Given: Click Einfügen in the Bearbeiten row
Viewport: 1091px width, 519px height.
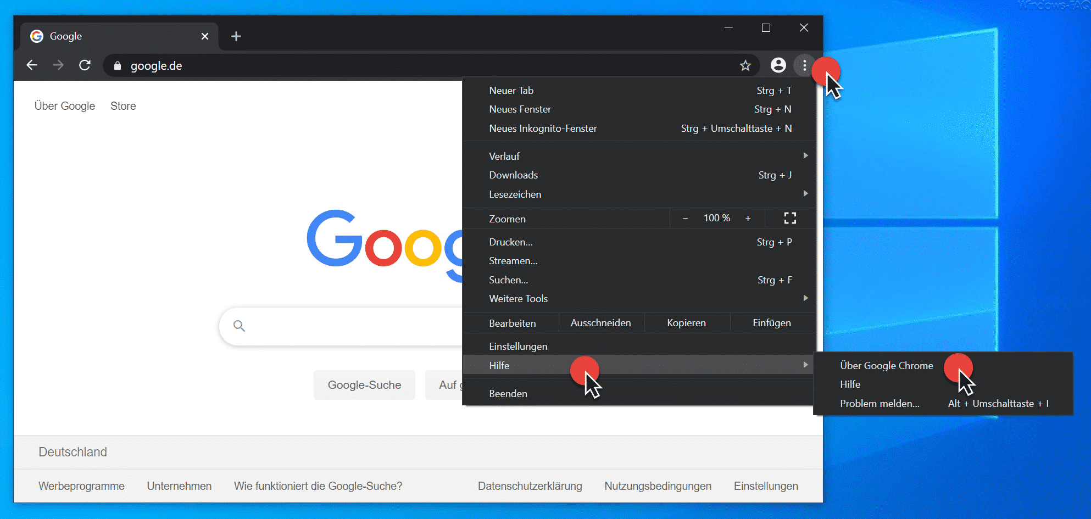Looking at the screenshot, I should pyautogui.click(x=772, y=323).
